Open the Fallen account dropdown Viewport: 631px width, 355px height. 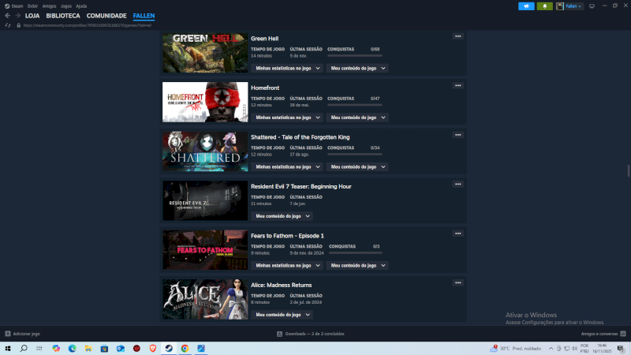click(x=573, y=6)
